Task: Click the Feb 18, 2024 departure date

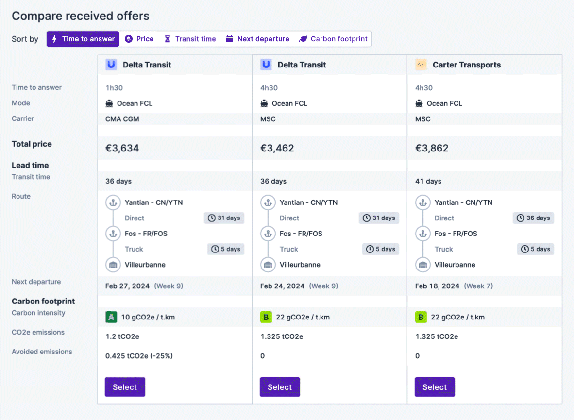Action: point(437,286)
